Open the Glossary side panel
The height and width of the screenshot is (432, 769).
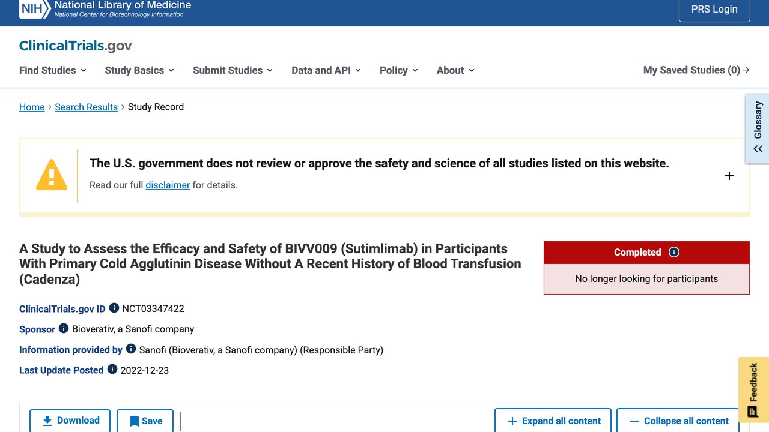point(758,128)
